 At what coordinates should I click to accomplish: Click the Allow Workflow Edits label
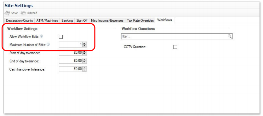pyautogui.click(x=25, y=36)
